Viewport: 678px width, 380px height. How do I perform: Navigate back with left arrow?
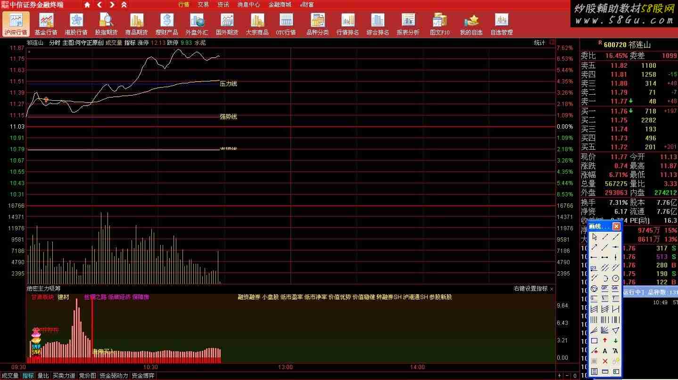tap(99, 5)
